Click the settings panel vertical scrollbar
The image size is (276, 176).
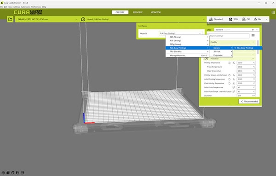(258, 47)
